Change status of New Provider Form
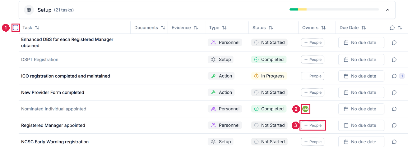 [269, 92]
